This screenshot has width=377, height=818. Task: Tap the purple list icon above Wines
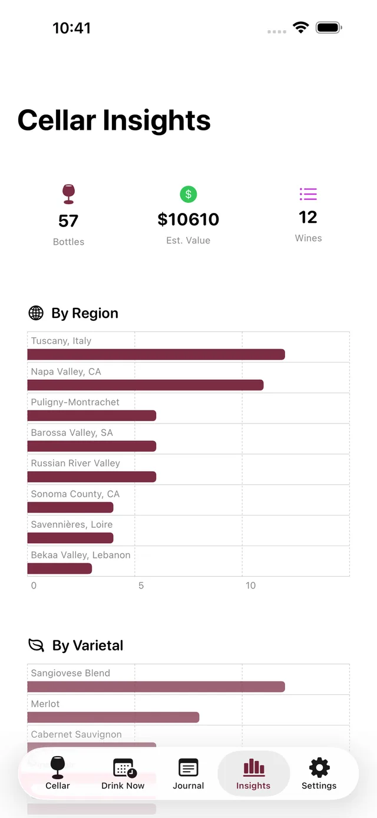[308, 193]
